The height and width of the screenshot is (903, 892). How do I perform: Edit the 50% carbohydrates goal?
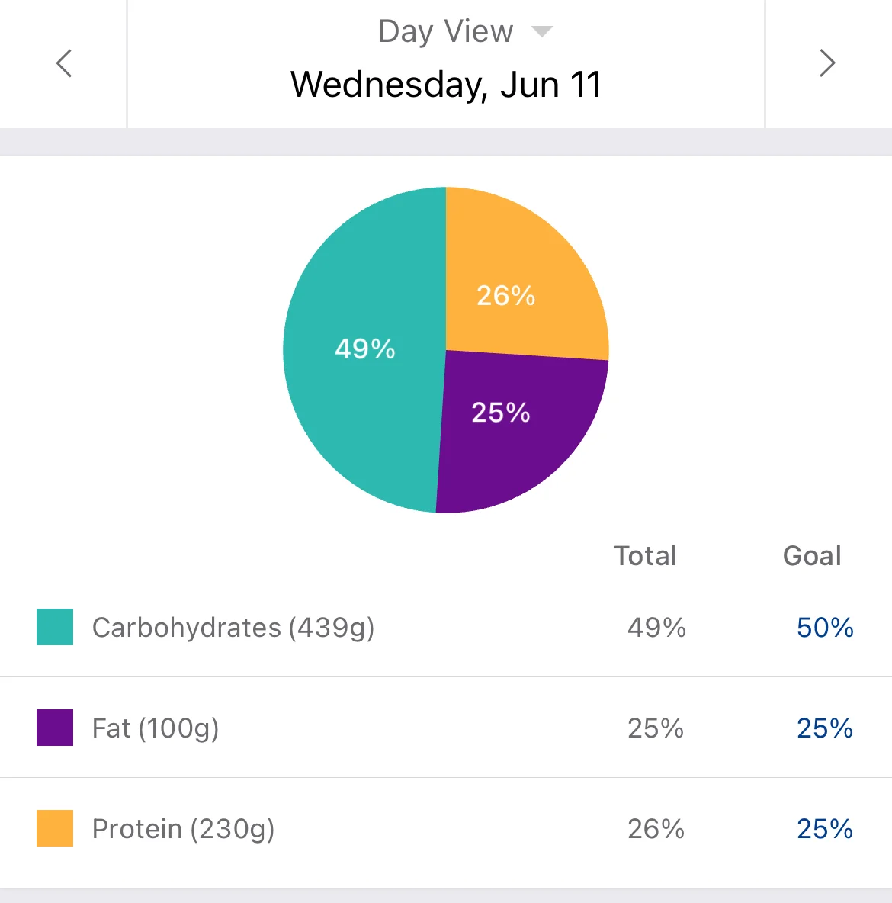825,627
